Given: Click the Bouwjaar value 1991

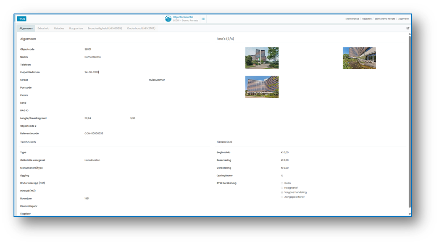Looking at the screenshot, I should tap(87, 199).
